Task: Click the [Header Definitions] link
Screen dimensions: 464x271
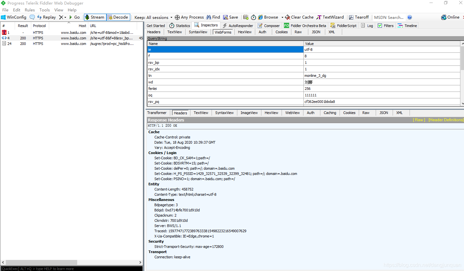Action: pos(446,120)
